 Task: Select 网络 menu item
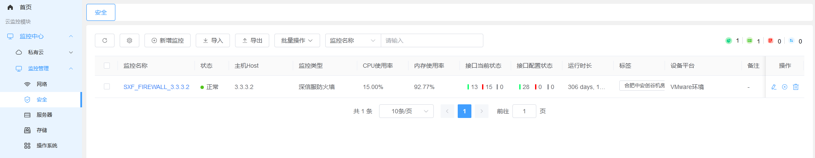click(x=42, y=84)
